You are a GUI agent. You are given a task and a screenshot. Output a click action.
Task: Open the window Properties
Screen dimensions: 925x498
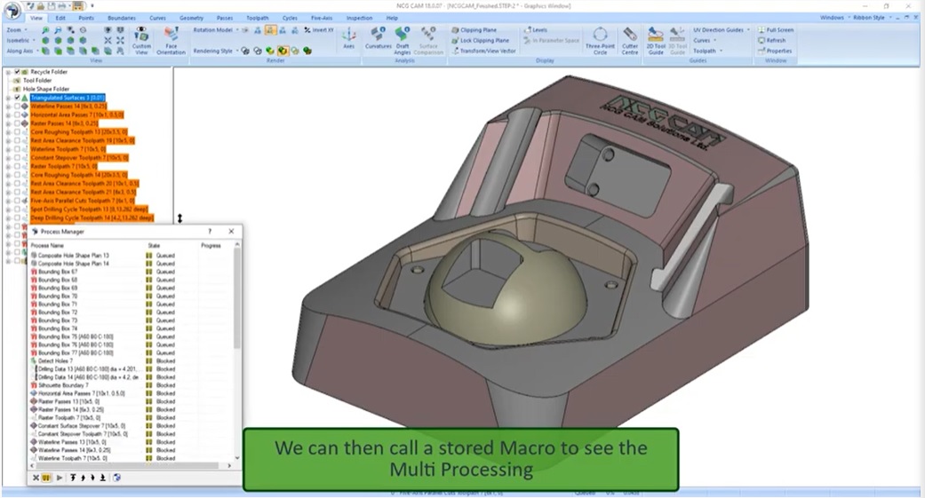[775, 51]
